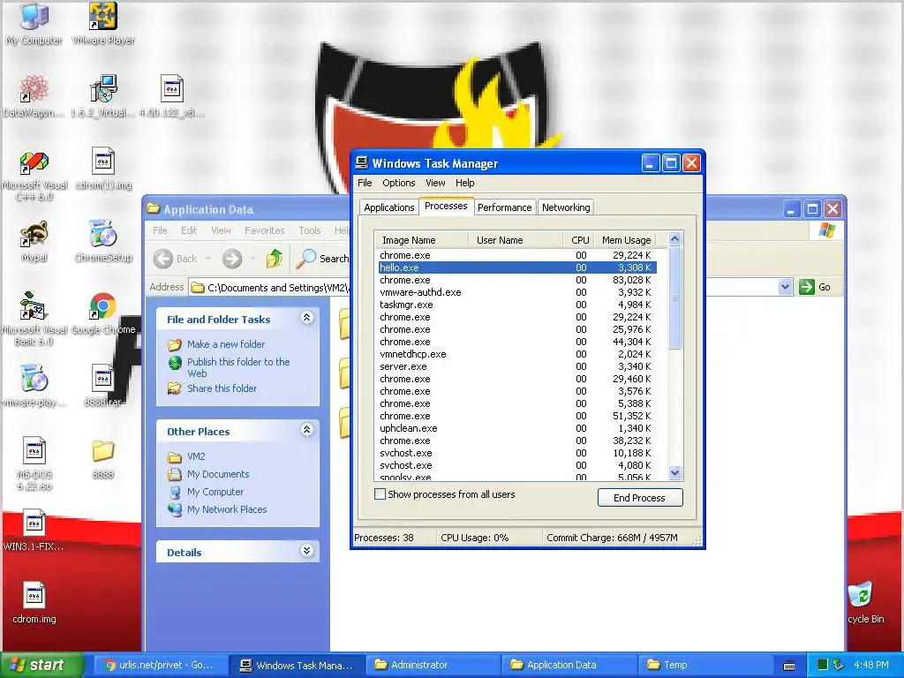Select the 1.6.2_virtual installer icon
904x678 pixels.
point(103,95)
